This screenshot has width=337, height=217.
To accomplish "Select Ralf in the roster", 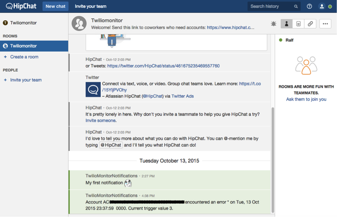I will 289,40.
